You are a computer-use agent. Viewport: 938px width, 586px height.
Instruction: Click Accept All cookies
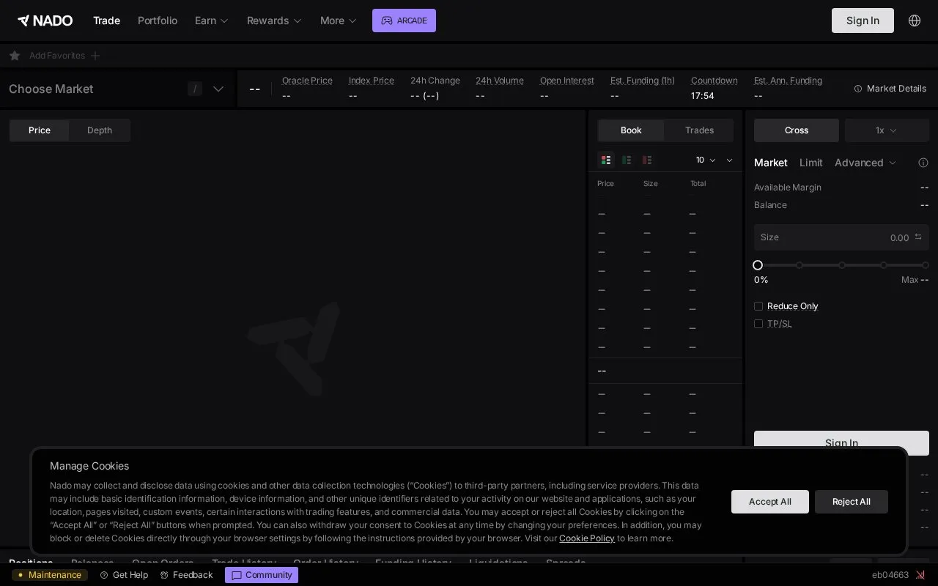pyautogui.click(x=770, y=502)
